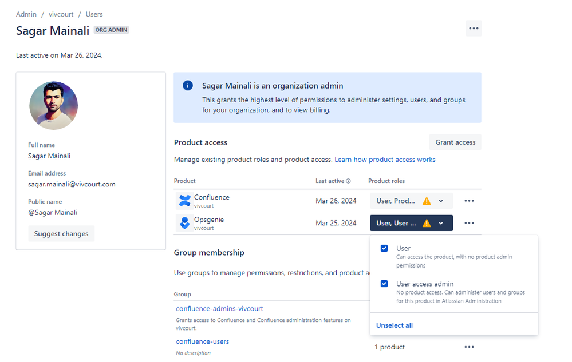Open more actions for the Opsgenie row

(469, 223)
